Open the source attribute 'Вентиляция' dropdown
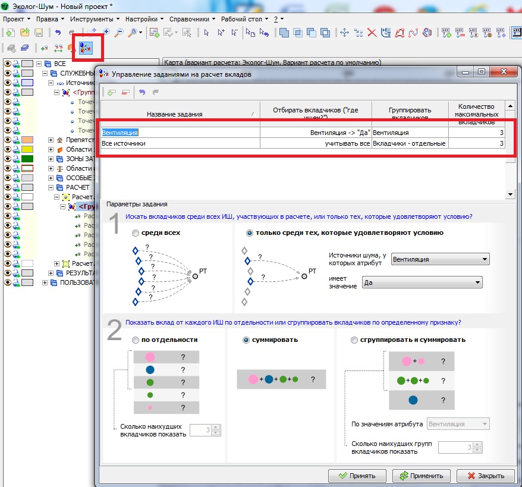 coord(440,259)
